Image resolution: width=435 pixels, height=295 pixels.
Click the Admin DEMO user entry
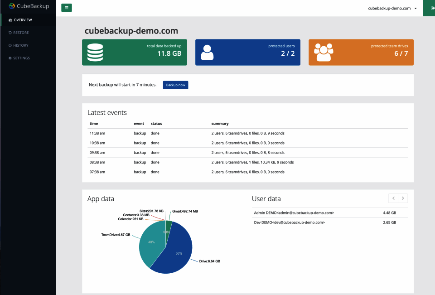pos(295,213)
